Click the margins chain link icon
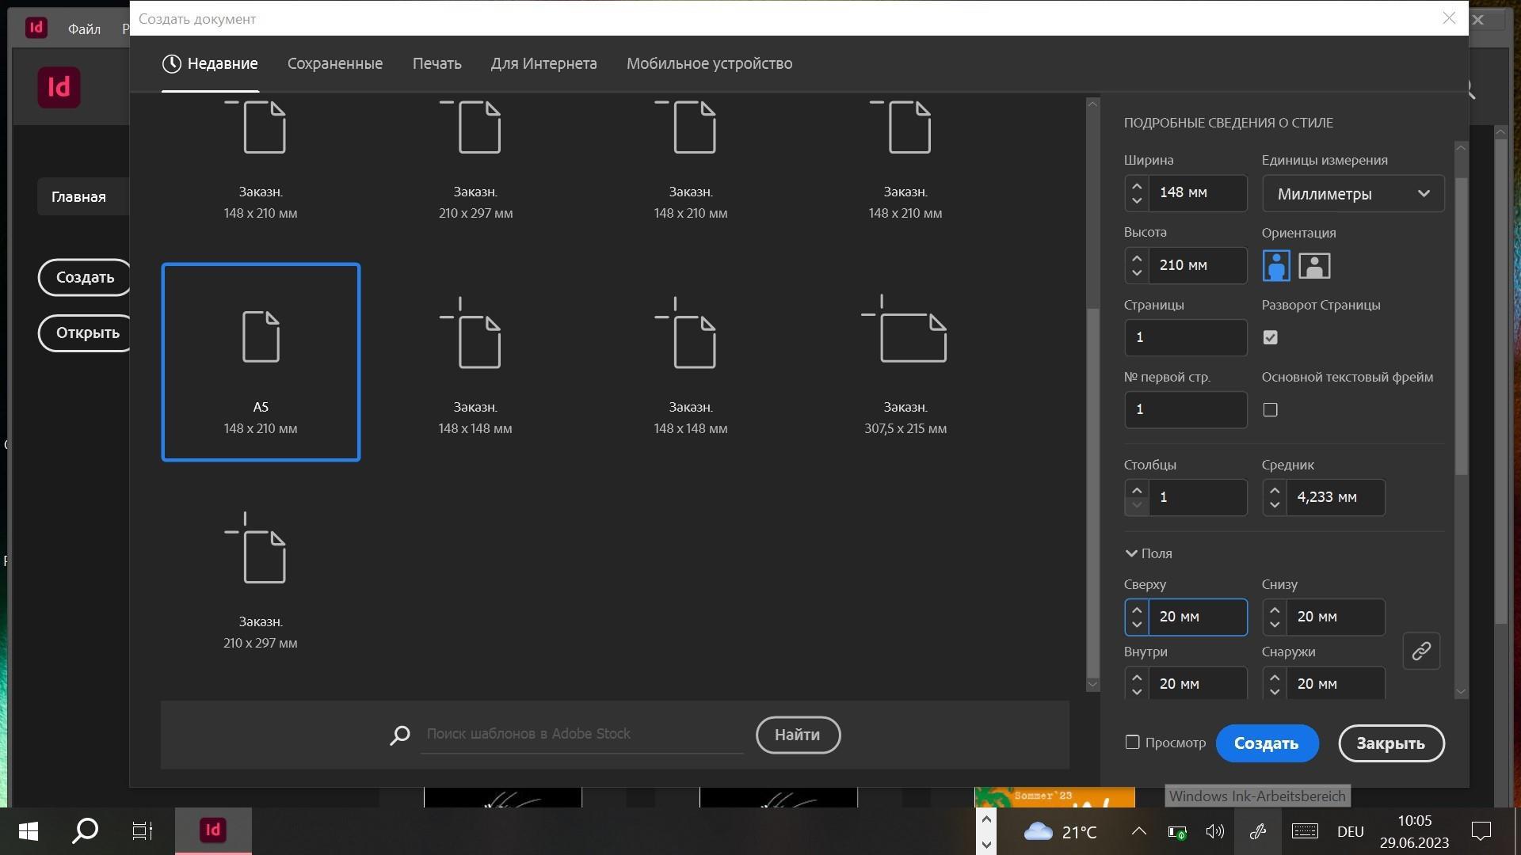 coord(1421,651)
